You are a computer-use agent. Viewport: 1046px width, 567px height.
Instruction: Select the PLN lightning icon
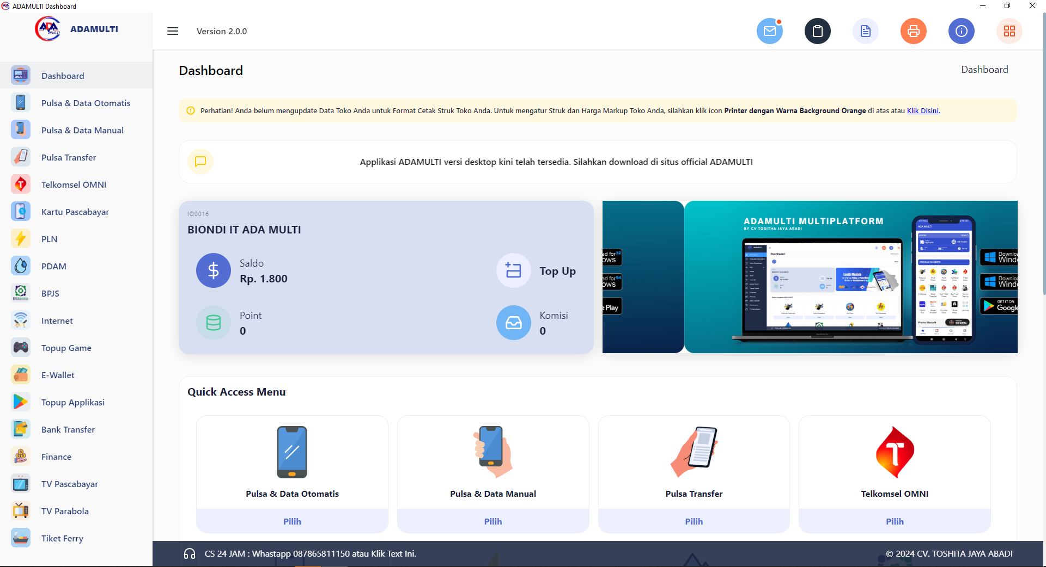tap(21, 238)
